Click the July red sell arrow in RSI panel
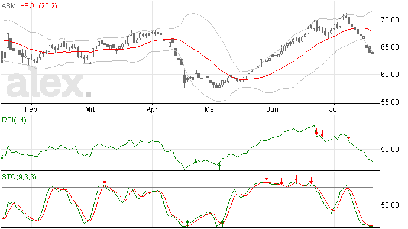Viewport: 408px width, 229px height. click(349, 136)
